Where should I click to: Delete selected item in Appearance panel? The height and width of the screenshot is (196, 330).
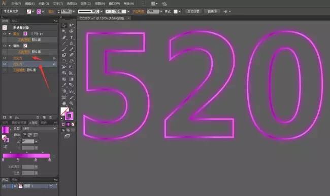pyautogui.click(x=50, y=117)
